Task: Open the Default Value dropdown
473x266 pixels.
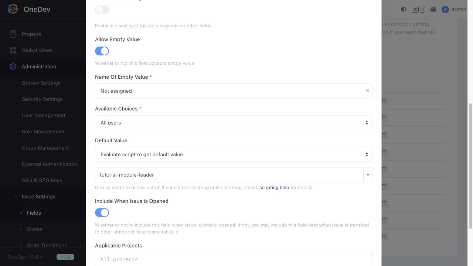Action: [234, 154]
